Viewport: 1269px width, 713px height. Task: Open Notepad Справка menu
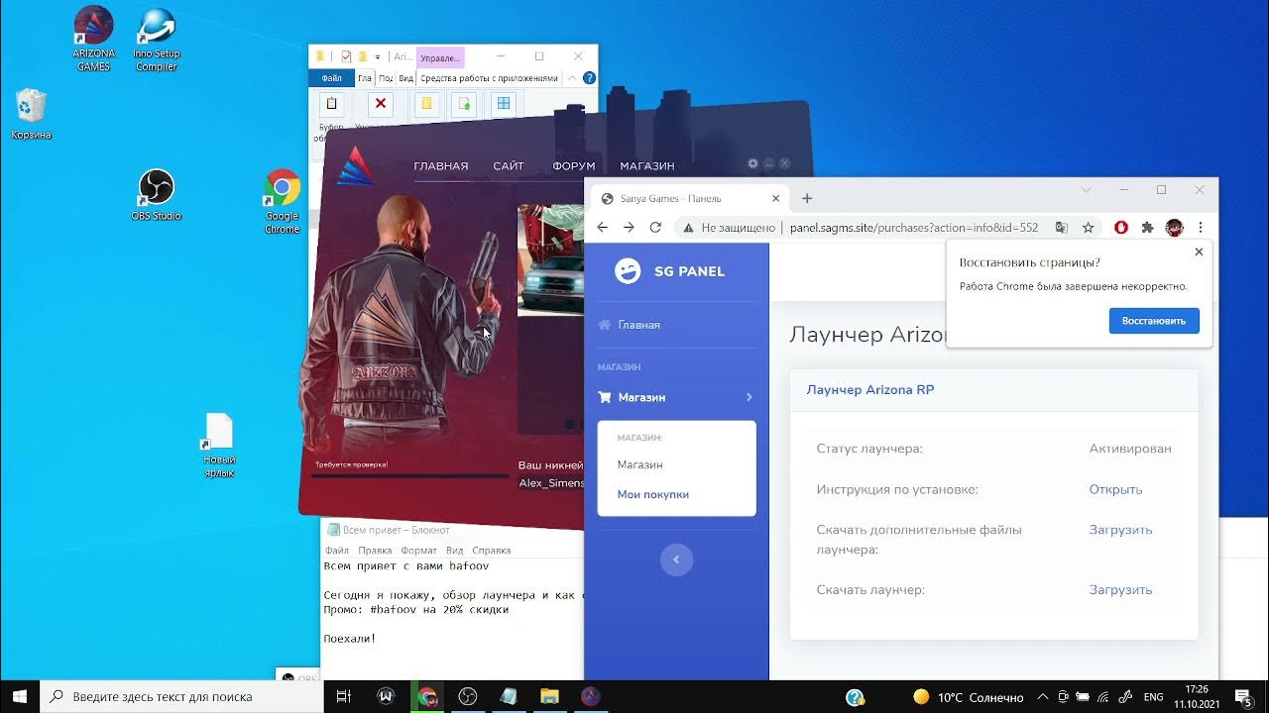pyautogui.click(x=492, y=550)
